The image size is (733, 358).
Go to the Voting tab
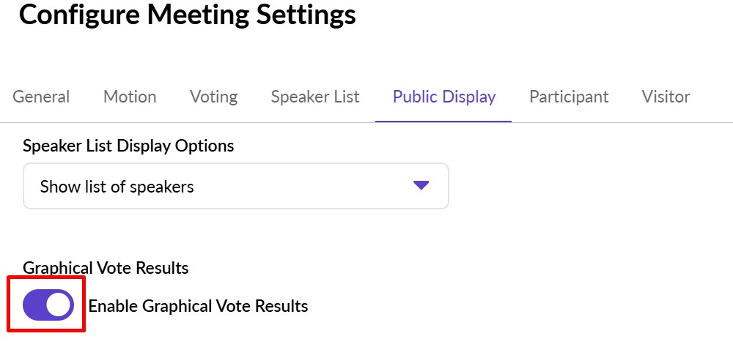coord(213,97)
